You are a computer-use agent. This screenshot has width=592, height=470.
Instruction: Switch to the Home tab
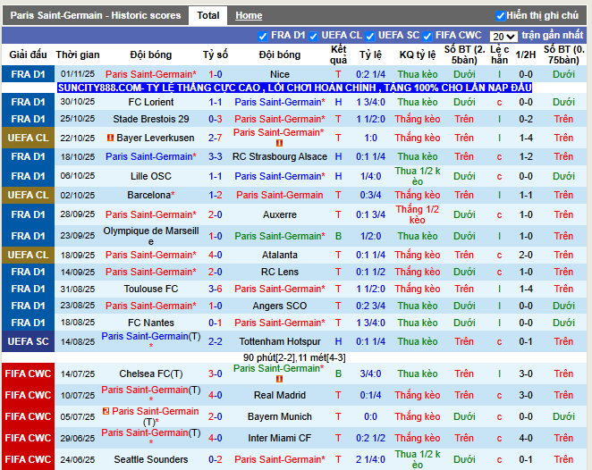(x=249, y=15)
